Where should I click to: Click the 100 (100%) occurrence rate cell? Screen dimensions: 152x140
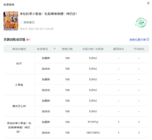pyautogui.click(x=93, y=133)
